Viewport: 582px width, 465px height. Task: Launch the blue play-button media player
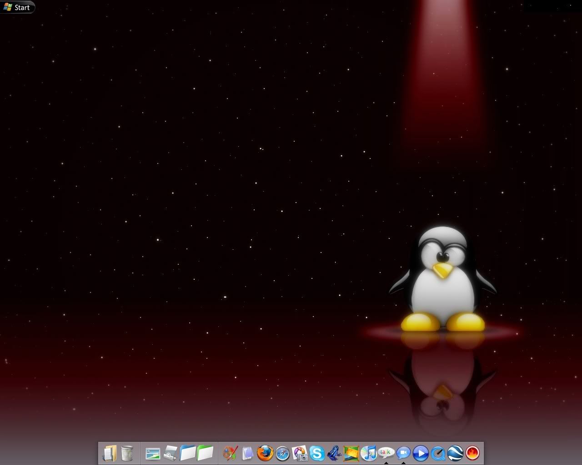pyautogui.click(x=421, y=453)
